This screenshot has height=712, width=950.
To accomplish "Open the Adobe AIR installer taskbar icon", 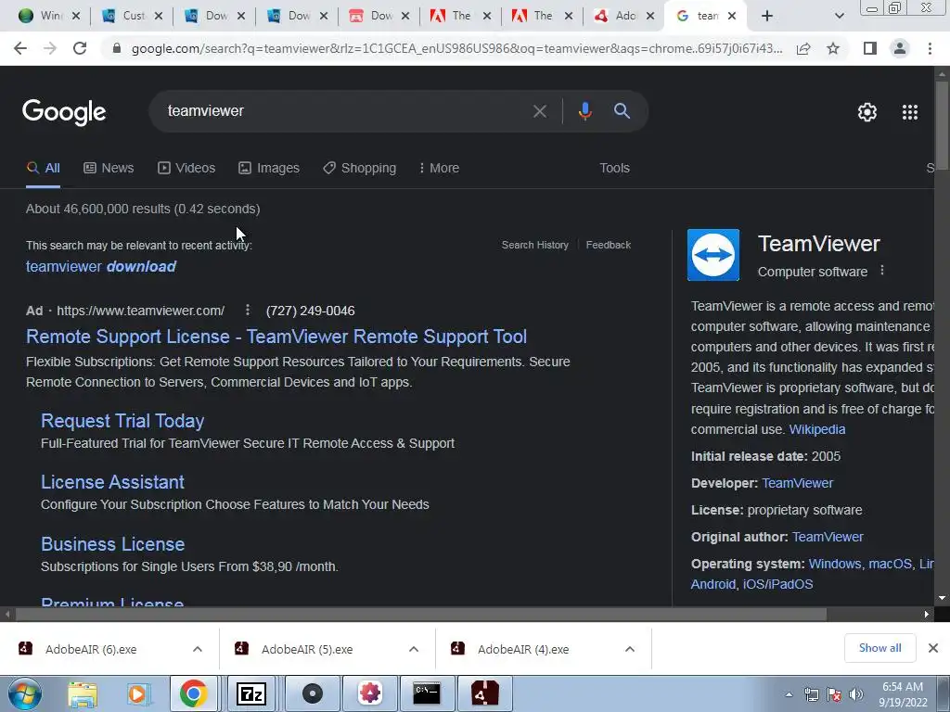I will 484,693.
